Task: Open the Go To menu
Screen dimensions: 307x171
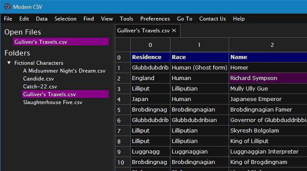Action: (x=185, y=19)
